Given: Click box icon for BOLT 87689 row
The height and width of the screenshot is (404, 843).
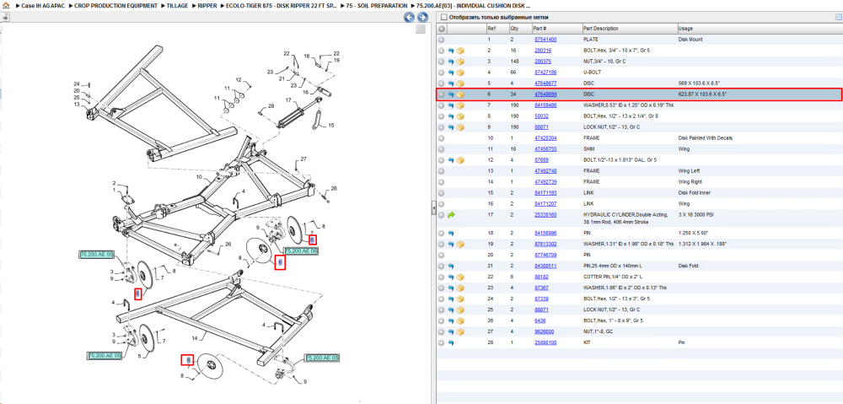Looking at the screenshot, I should (x=461, y=159).
